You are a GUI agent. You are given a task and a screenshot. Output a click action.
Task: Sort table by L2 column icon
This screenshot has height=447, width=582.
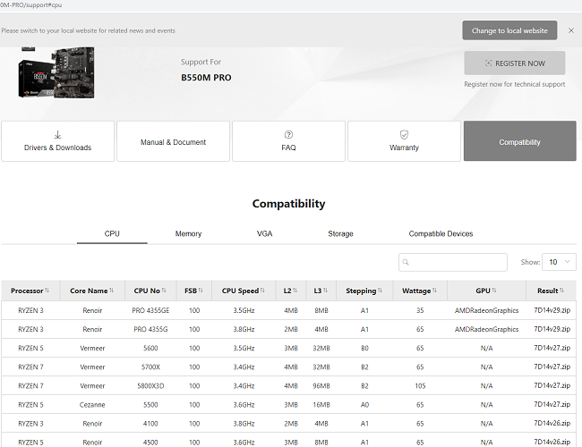click(x=295, y=291)
